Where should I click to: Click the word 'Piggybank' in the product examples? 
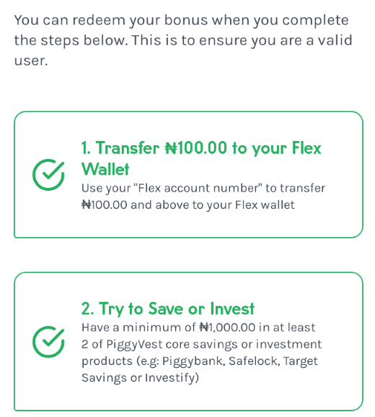coord(194,361)
